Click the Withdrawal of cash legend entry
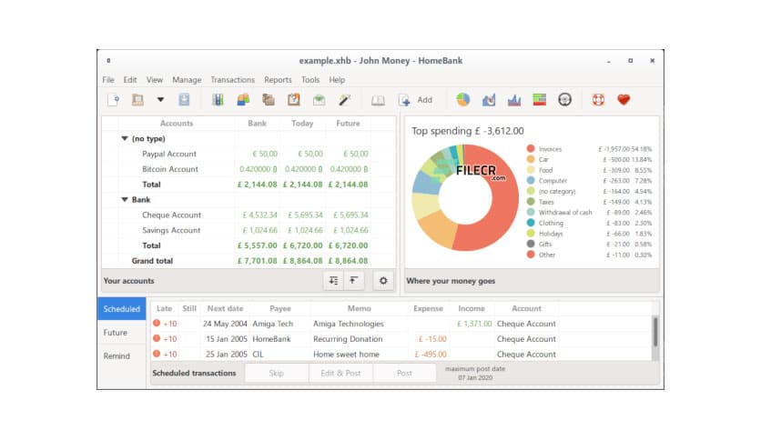The width and height of the screenshot is (761, 440). click(589, 212)
